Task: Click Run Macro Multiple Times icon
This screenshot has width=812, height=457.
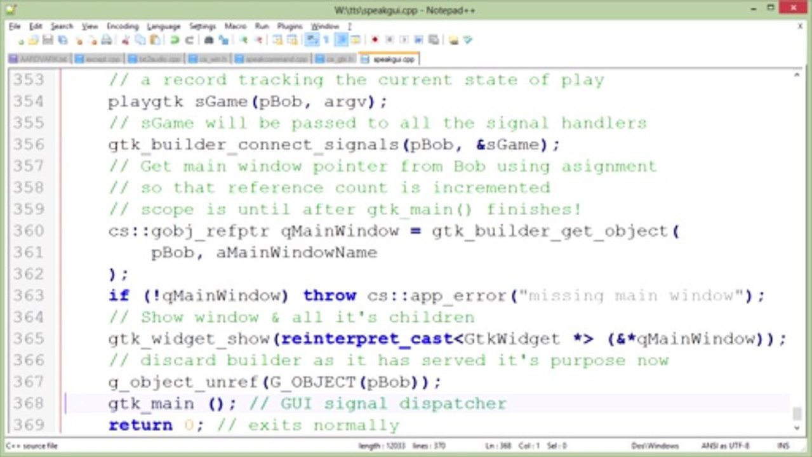Action: pos(418,40)
